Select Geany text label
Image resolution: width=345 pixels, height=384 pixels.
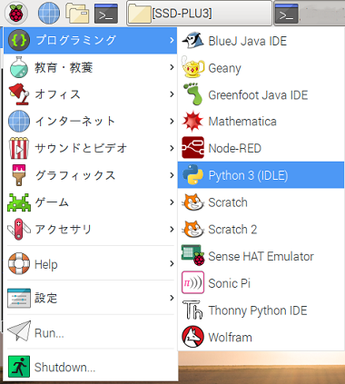click(x=224, y=68)
